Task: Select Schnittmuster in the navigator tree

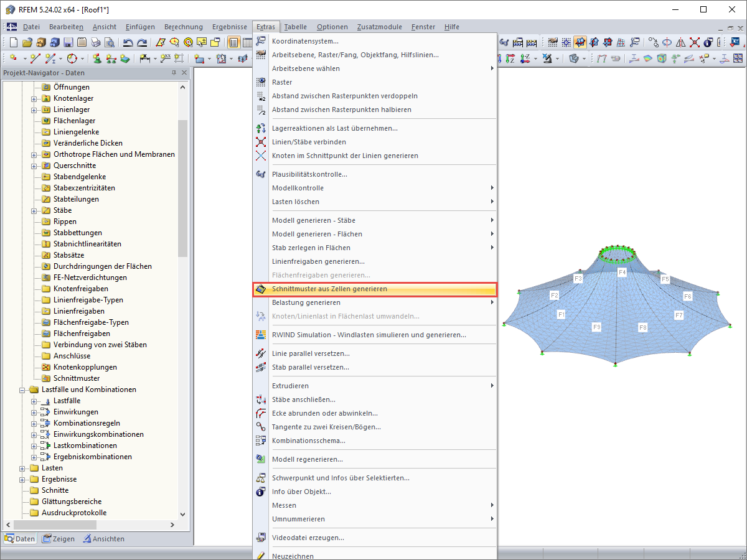Action: 76,378
